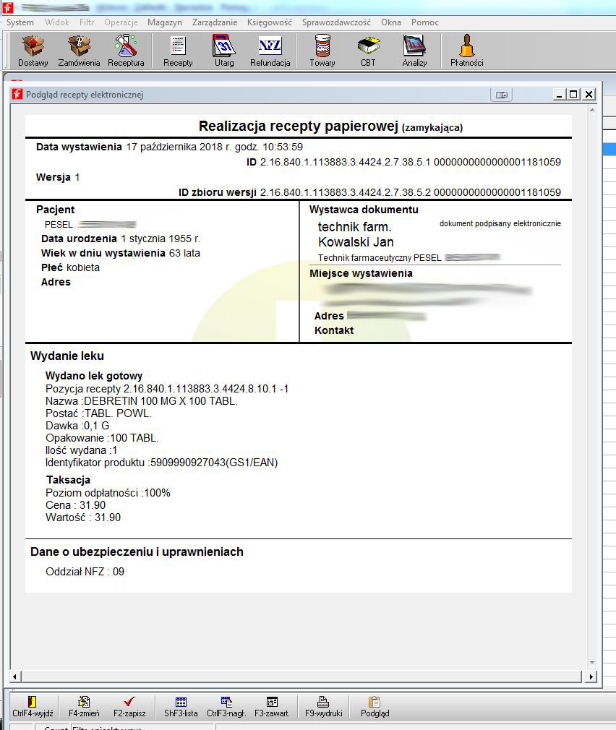Click the vertical scrollbar down arrow
This screenshot has width=616, height=730.
(591, 663)
